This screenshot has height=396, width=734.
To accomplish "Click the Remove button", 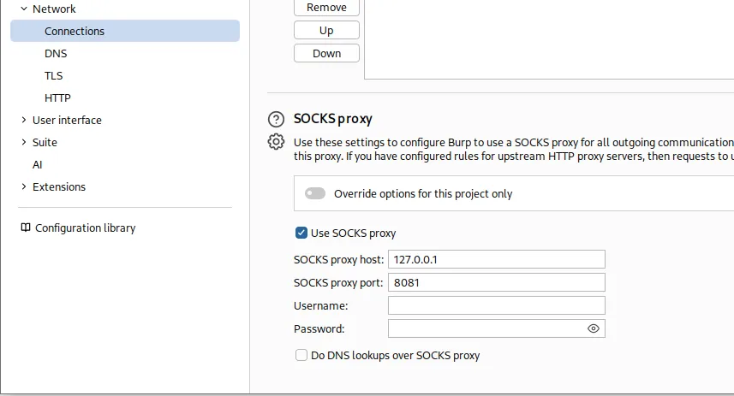I will tap(326, 8).
